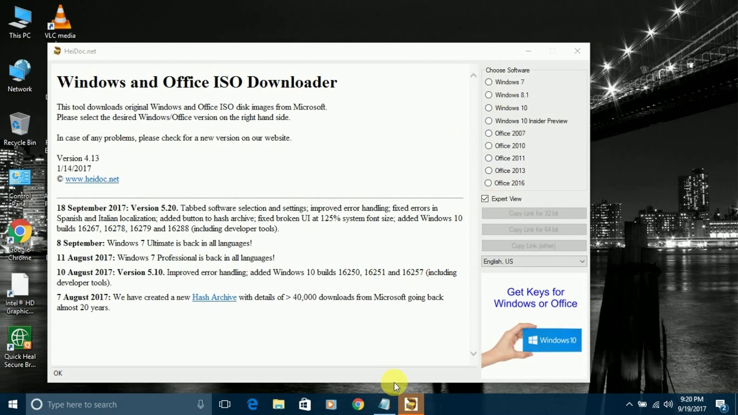Viewport: 738px width, 415px height.
Task: Open the VLC media player desktop icon
Action: 60,22
